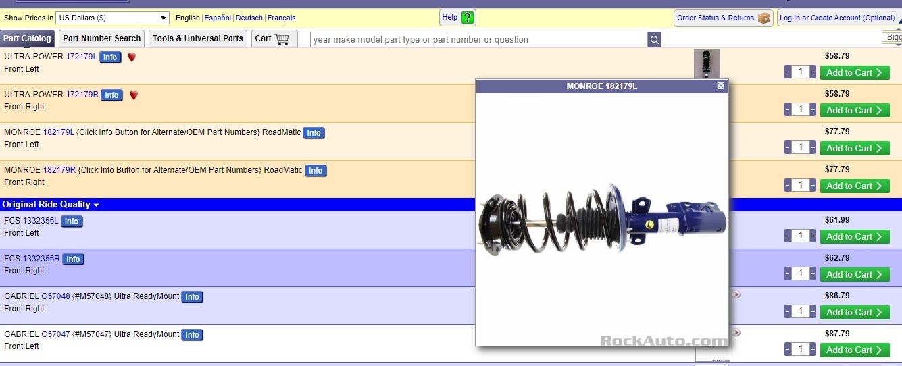Click Info button for FCS 1332356R

[x=73, y=259]
